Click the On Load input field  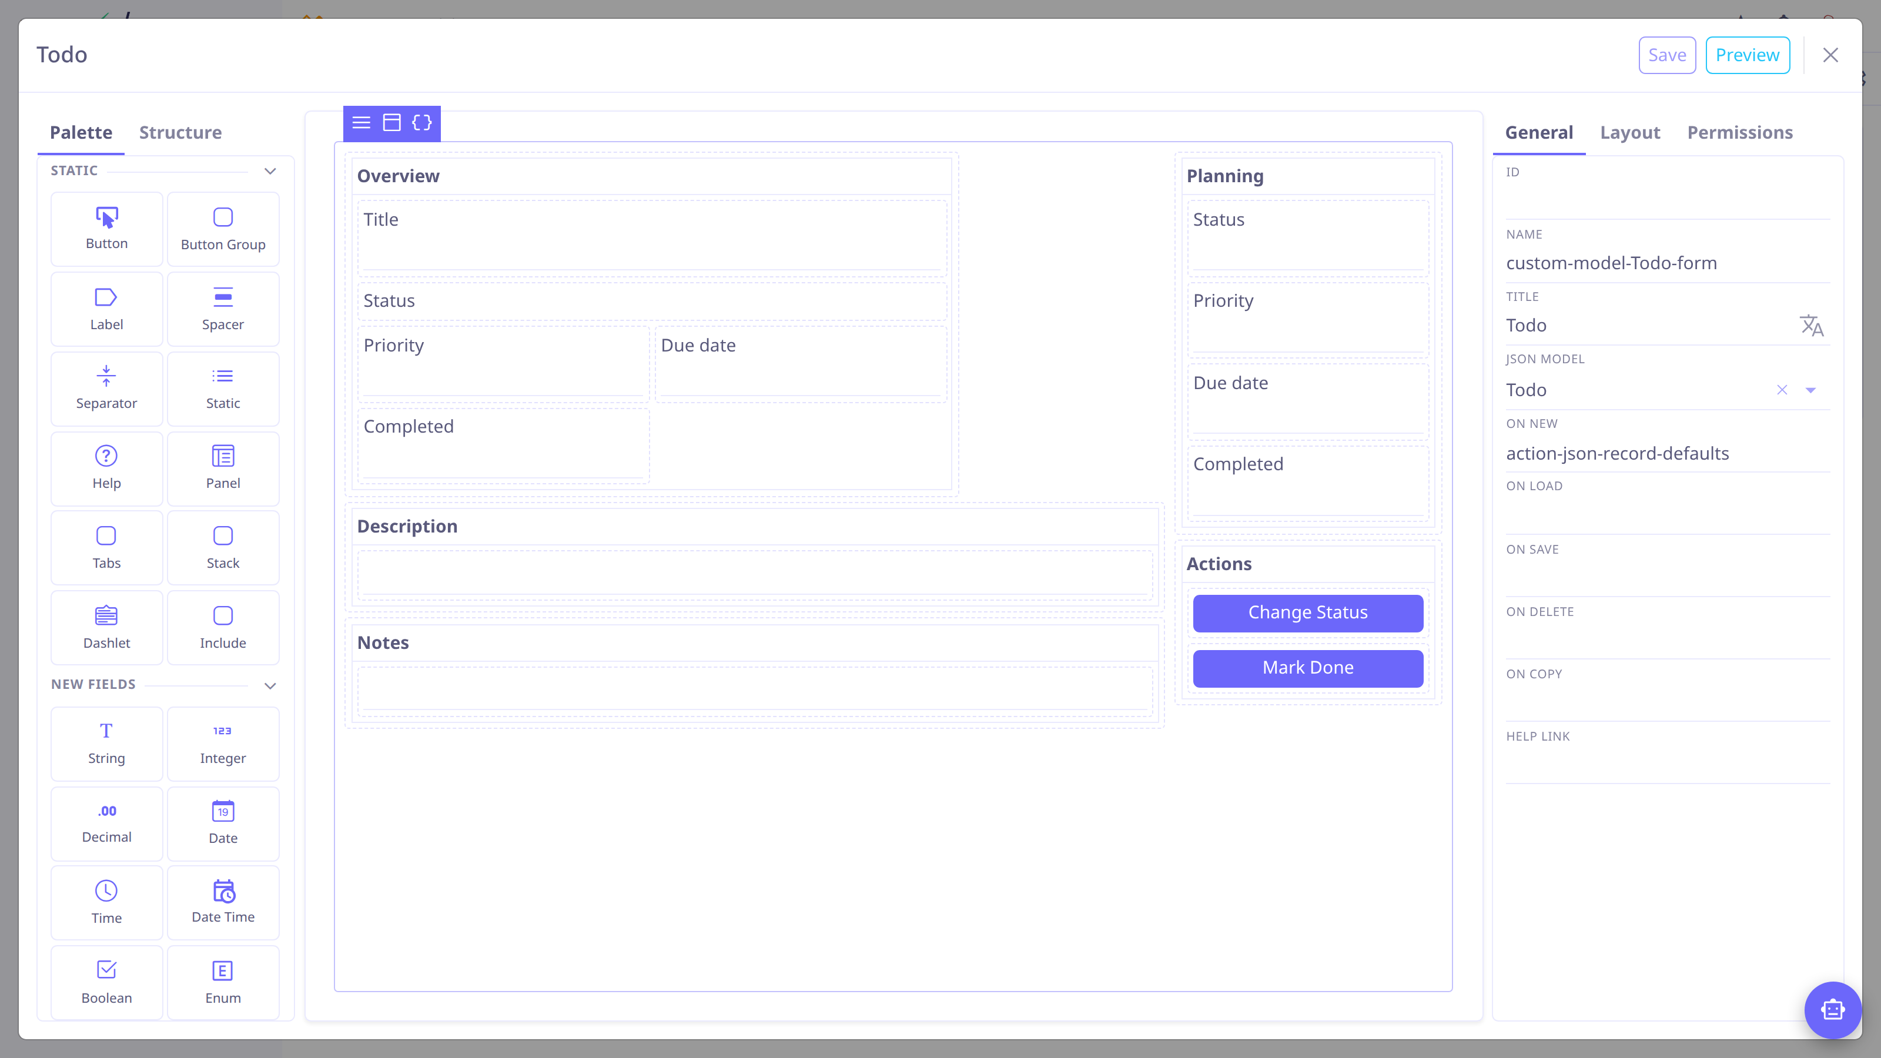pyautogui.click(x=1668, y=515)
